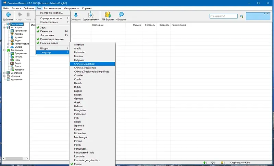Open the Справка menu
The image size is (274, 166).
pyautogui.click(x=87, y=8)
